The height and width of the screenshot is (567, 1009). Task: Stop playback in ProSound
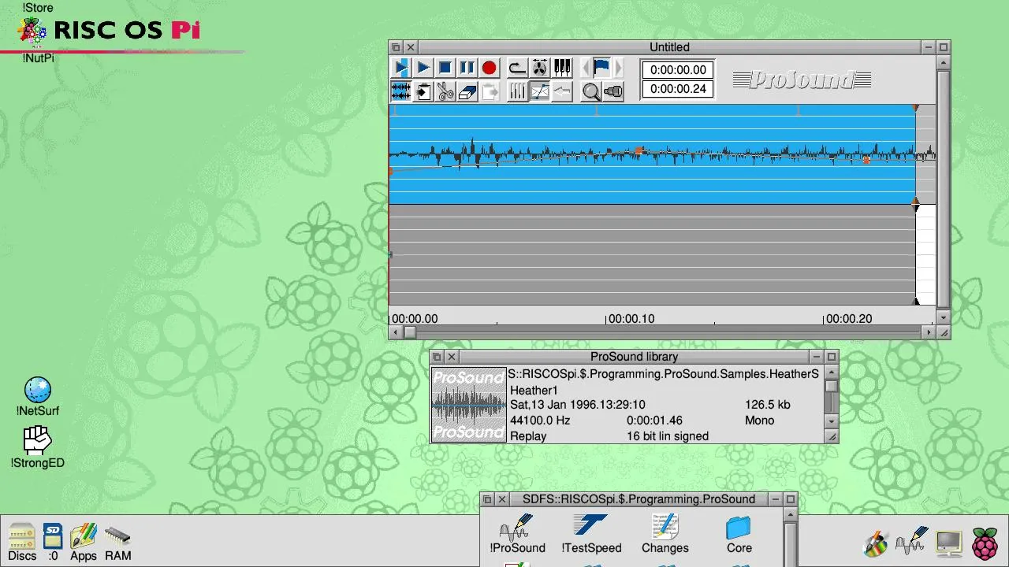click(x=445, y=68)
